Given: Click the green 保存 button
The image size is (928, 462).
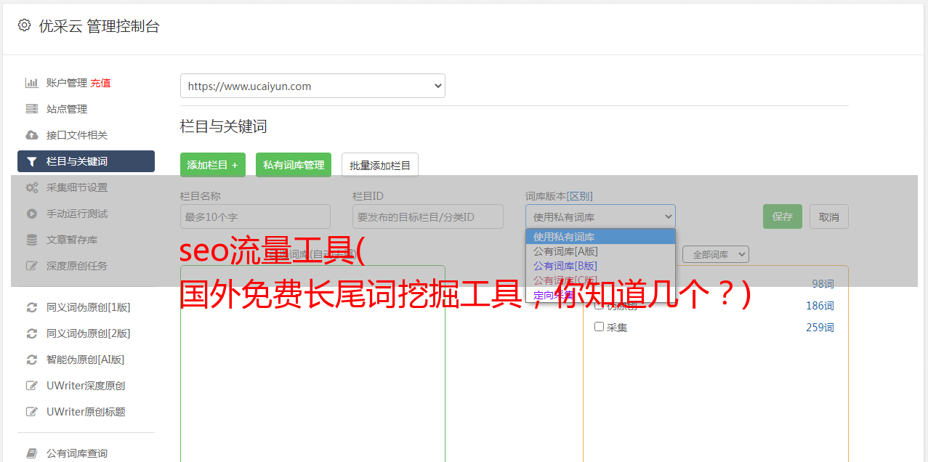Looking at the screenshot, I should (783, 216).
